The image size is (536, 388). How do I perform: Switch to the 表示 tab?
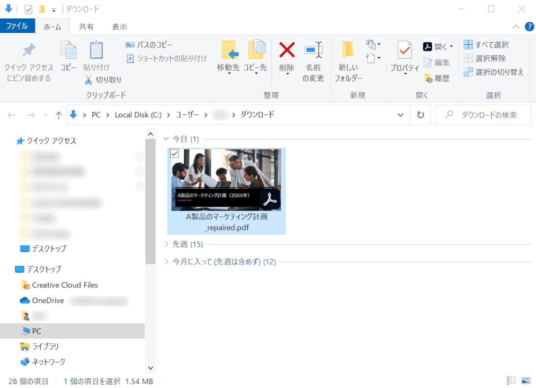120,27
